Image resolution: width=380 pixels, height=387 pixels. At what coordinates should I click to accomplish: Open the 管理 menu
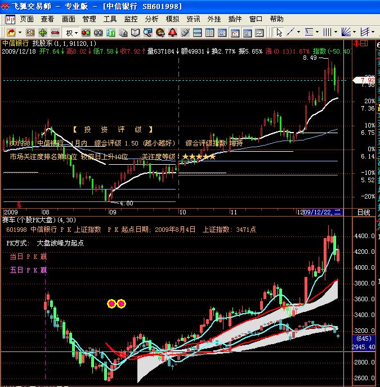pyautogui.click(x=89, y=19)
